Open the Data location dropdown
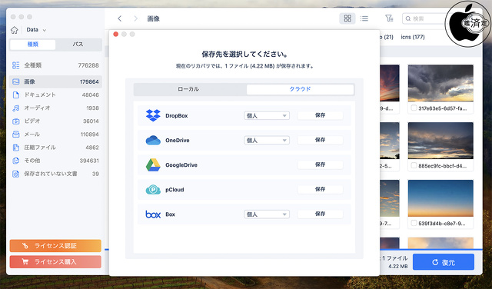The height and width of the screenshot is (289, 492). pyautogui.click(x=36, y=30)
